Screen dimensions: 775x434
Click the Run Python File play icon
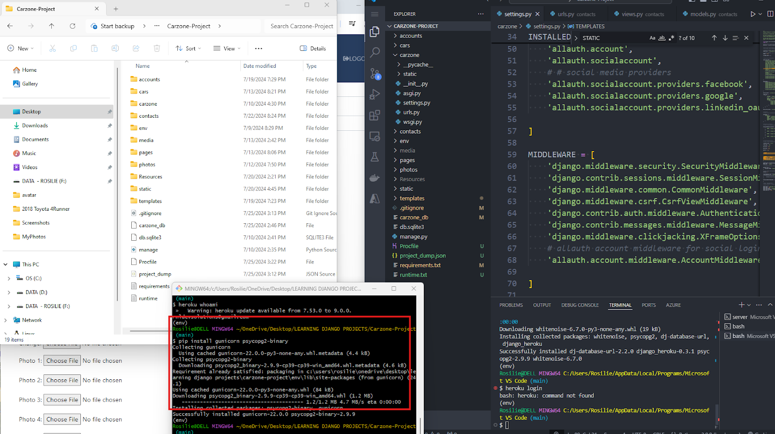pyautogui.click(x=753, y=14)
